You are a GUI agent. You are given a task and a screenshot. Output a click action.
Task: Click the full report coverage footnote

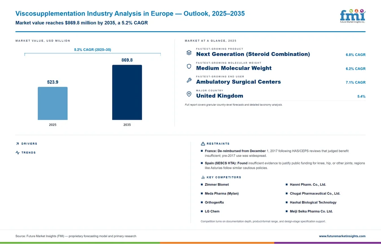[234, 105]
